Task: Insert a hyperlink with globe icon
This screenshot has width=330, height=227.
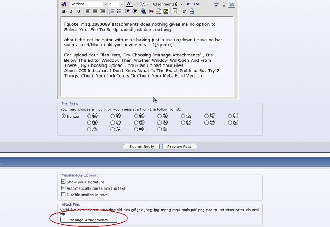Action: pyautogui.click(x=144, y=12)
